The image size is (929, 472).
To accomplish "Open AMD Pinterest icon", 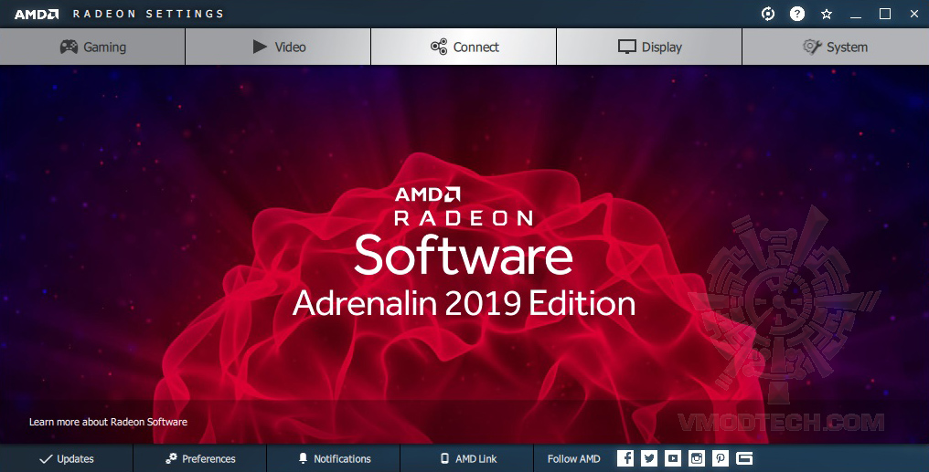I will 721,458.
